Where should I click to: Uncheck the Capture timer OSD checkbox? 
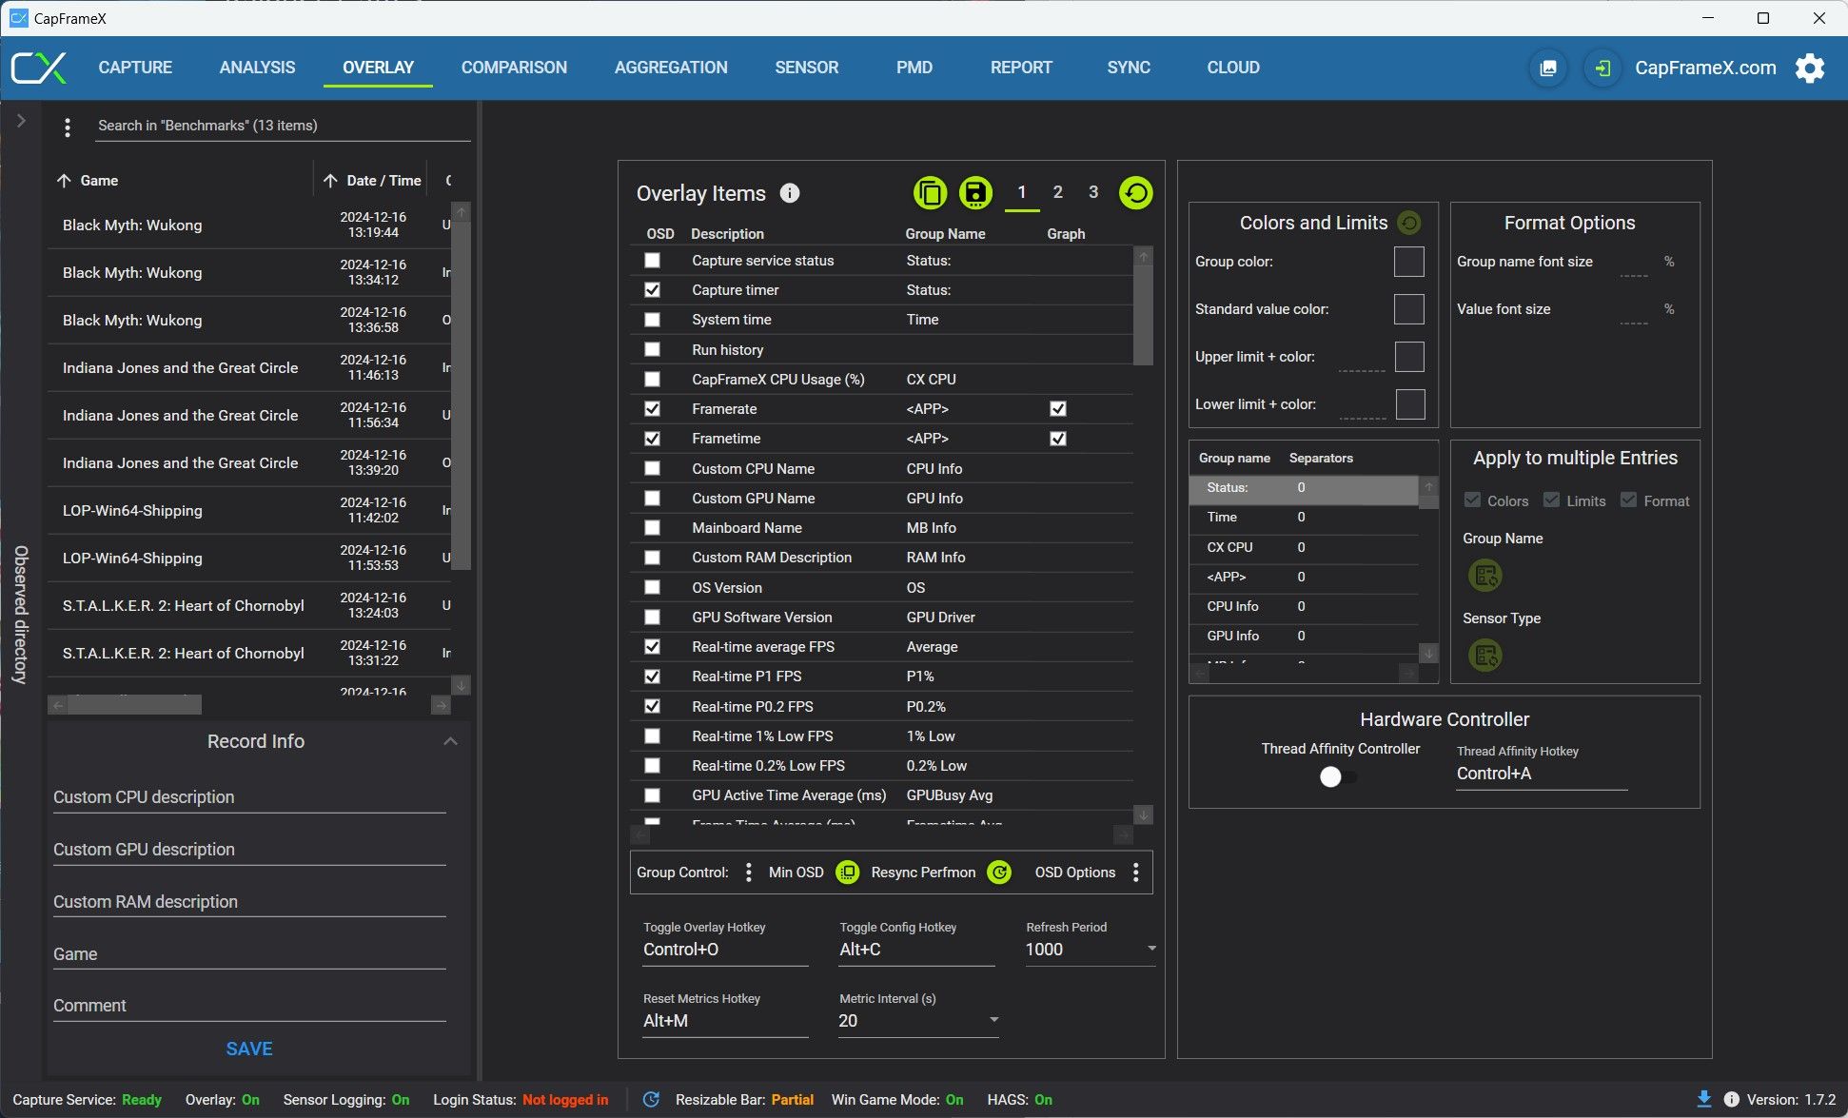(652, 290)
